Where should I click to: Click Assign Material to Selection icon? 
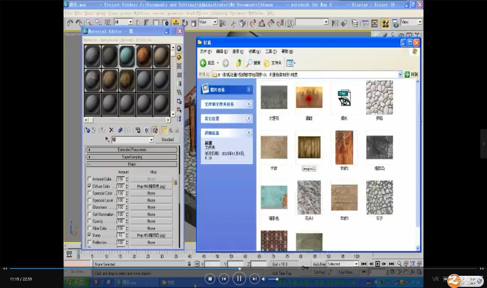102,130
